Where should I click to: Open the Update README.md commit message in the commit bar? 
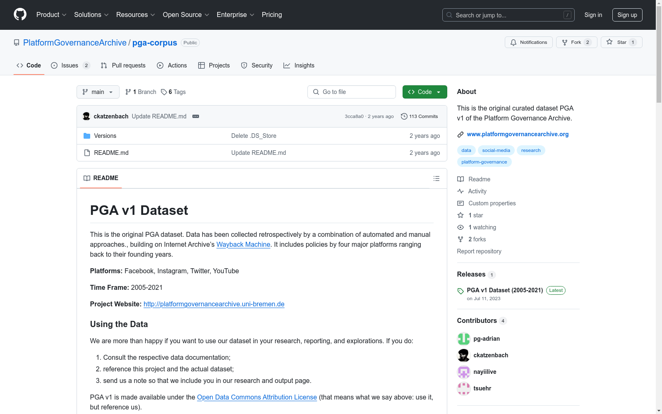(x=159, y=116)
